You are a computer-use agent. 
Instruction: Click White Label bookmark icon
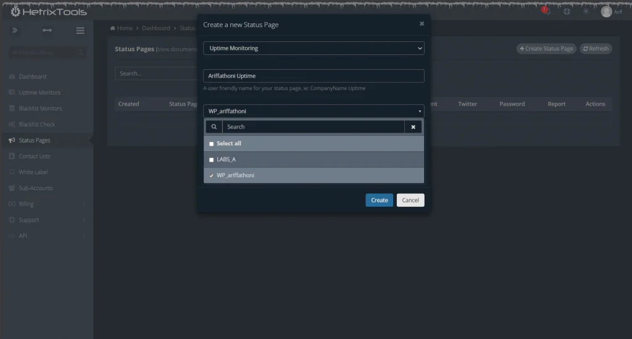(x=12, y=172)
